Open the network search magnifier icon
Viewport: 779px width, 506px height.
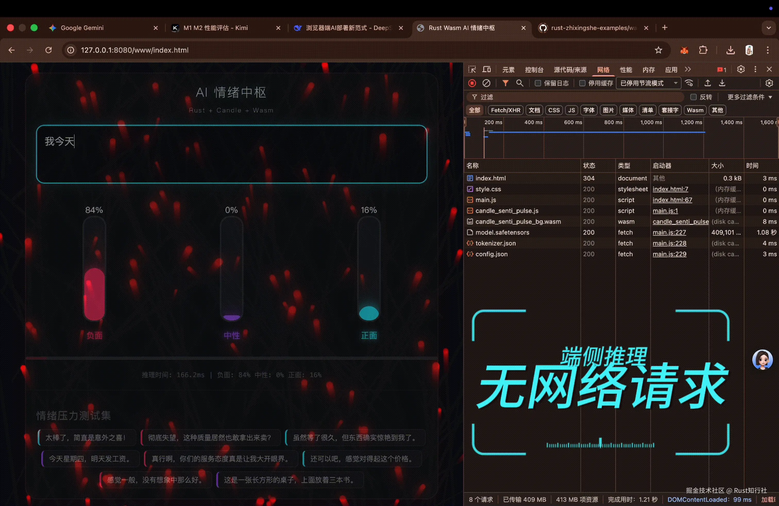(x=519, y=83)
